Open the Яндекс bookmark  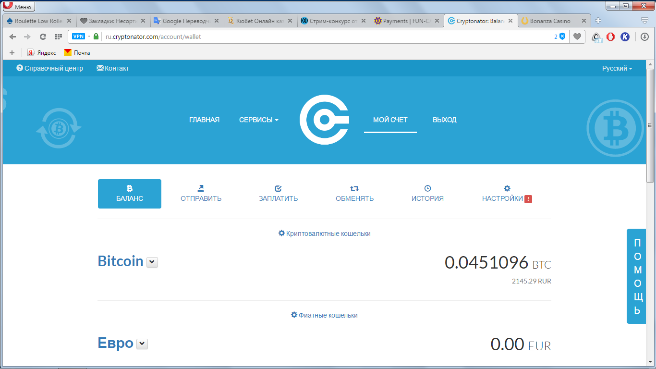42,53
